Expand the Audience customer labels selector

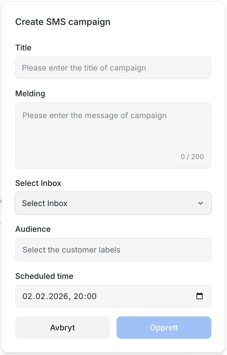click(113, 250)
